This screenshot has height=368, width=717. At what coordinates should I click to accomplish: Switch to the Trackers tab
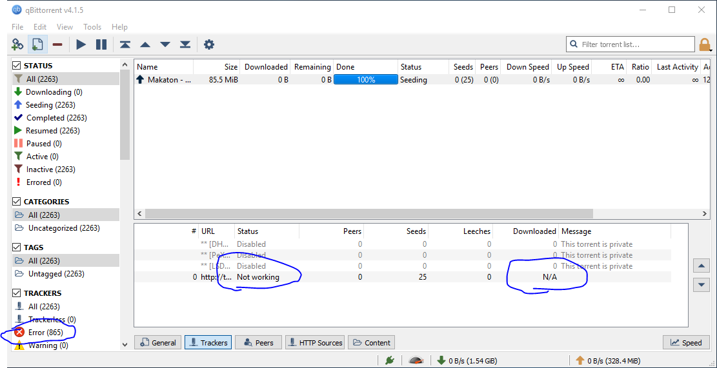click(208, 342)
